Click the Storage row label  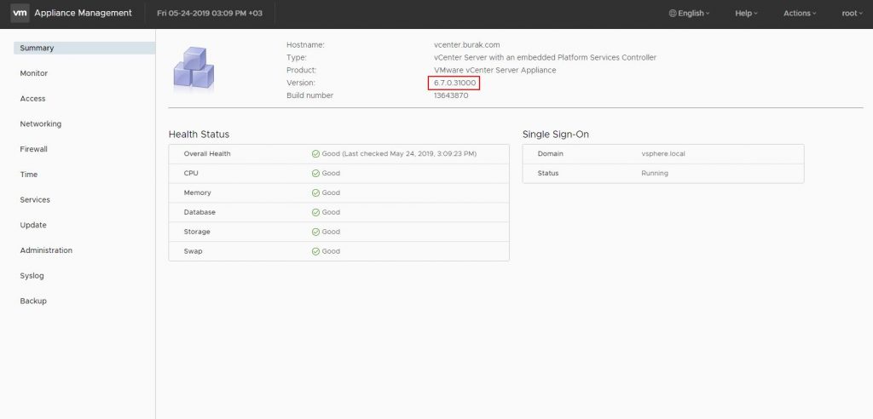pos(197,232)
